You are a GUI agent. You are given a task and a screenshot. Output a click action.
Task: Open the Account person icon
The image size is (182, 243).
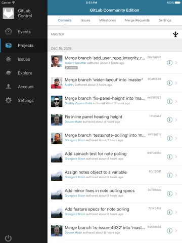click(9, 87)
